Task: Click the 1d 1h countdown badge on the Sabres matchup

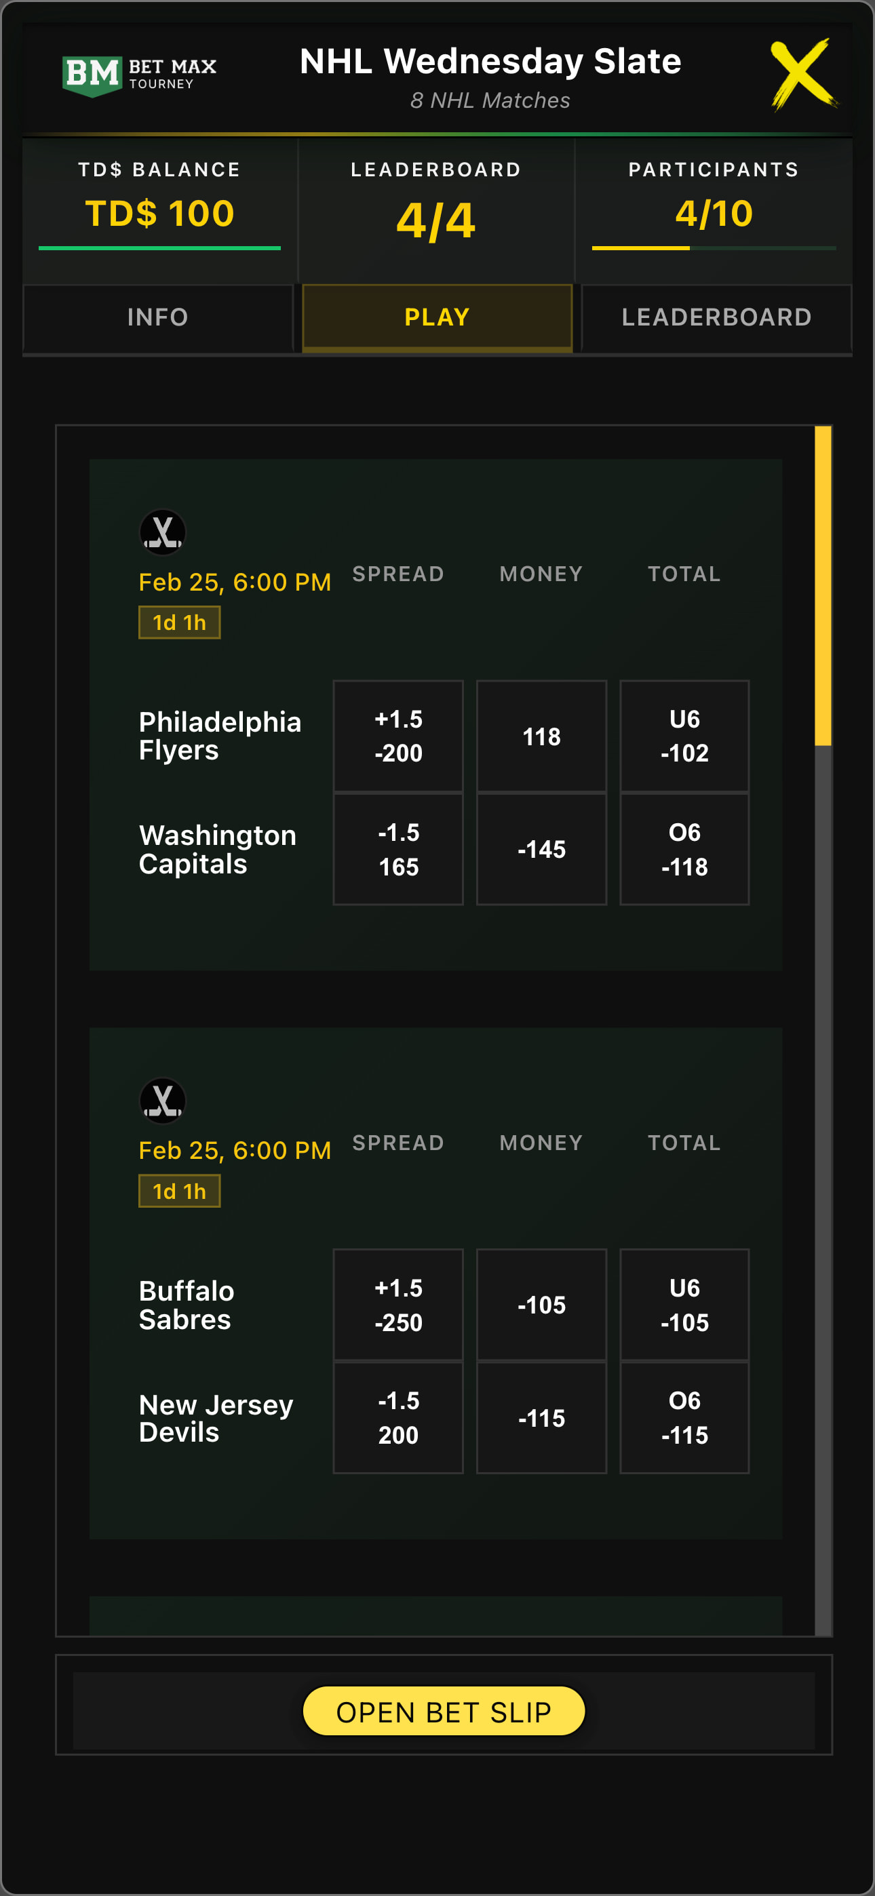Action: pos(179,1189)
